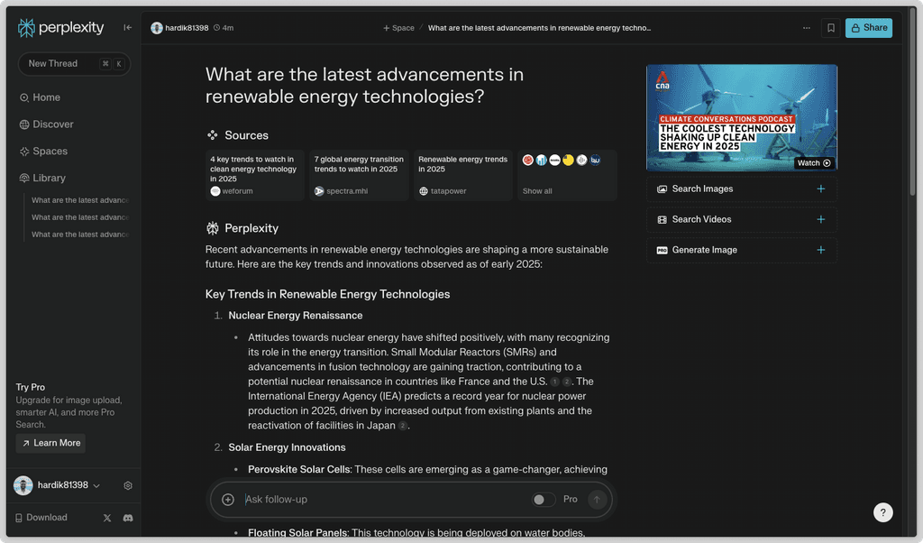The width and height of the screenshot is (923, 543).
Task: Click the Perplexity logo icon
Action: pyautogui.click(x=24, y=27)
